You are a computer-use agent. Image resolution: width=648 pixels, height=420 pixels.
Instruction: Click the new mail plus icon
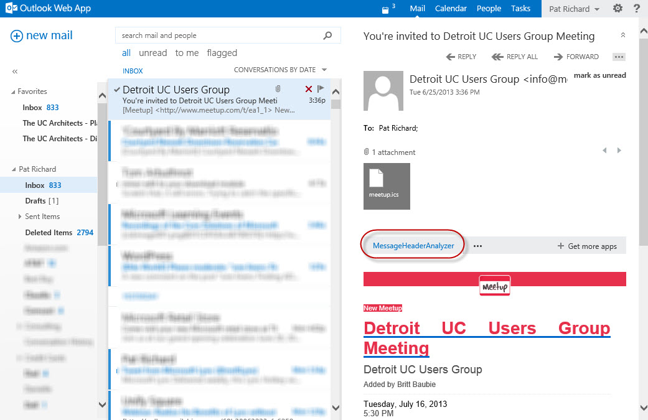(17, 36)
